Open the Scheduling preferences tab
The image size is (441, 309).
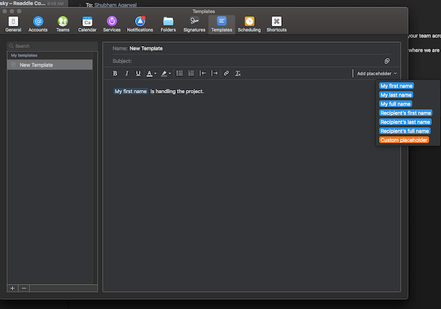click(249, 24)
